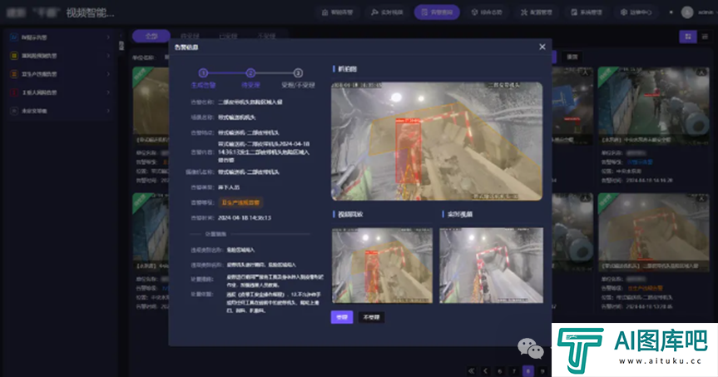The width and height of the screenshot is (718, 377).
Task: Open the large alarm snapshot image
Action: point(437,141)
